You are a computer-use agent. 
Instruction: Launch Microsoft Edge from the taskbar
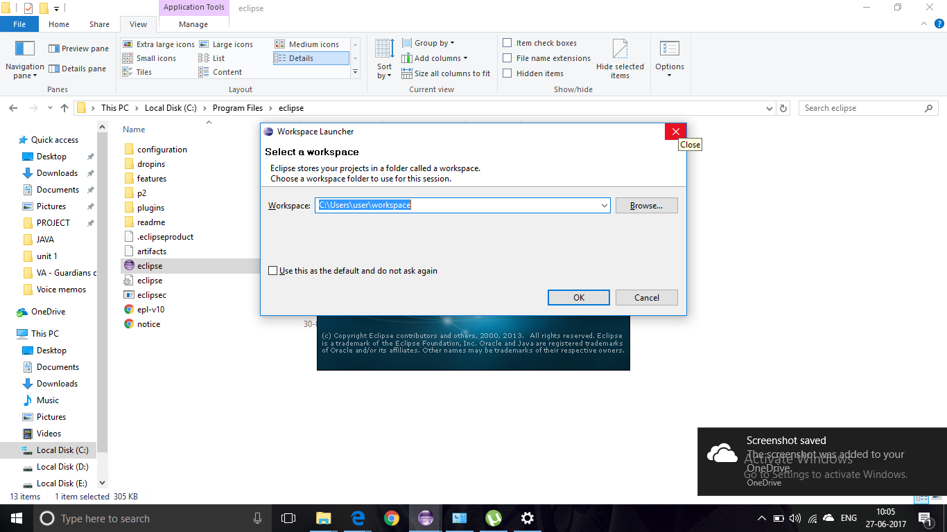(358, 518)
